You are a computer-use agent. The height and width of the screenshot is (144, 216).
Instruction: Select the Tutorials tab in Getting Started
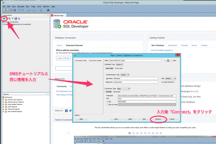coord(184,45)
